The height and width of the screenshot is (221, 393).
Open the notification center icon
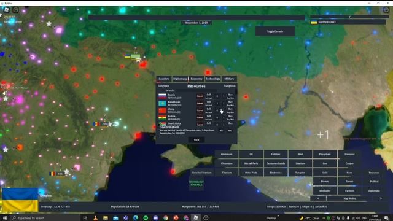(386, 218)
